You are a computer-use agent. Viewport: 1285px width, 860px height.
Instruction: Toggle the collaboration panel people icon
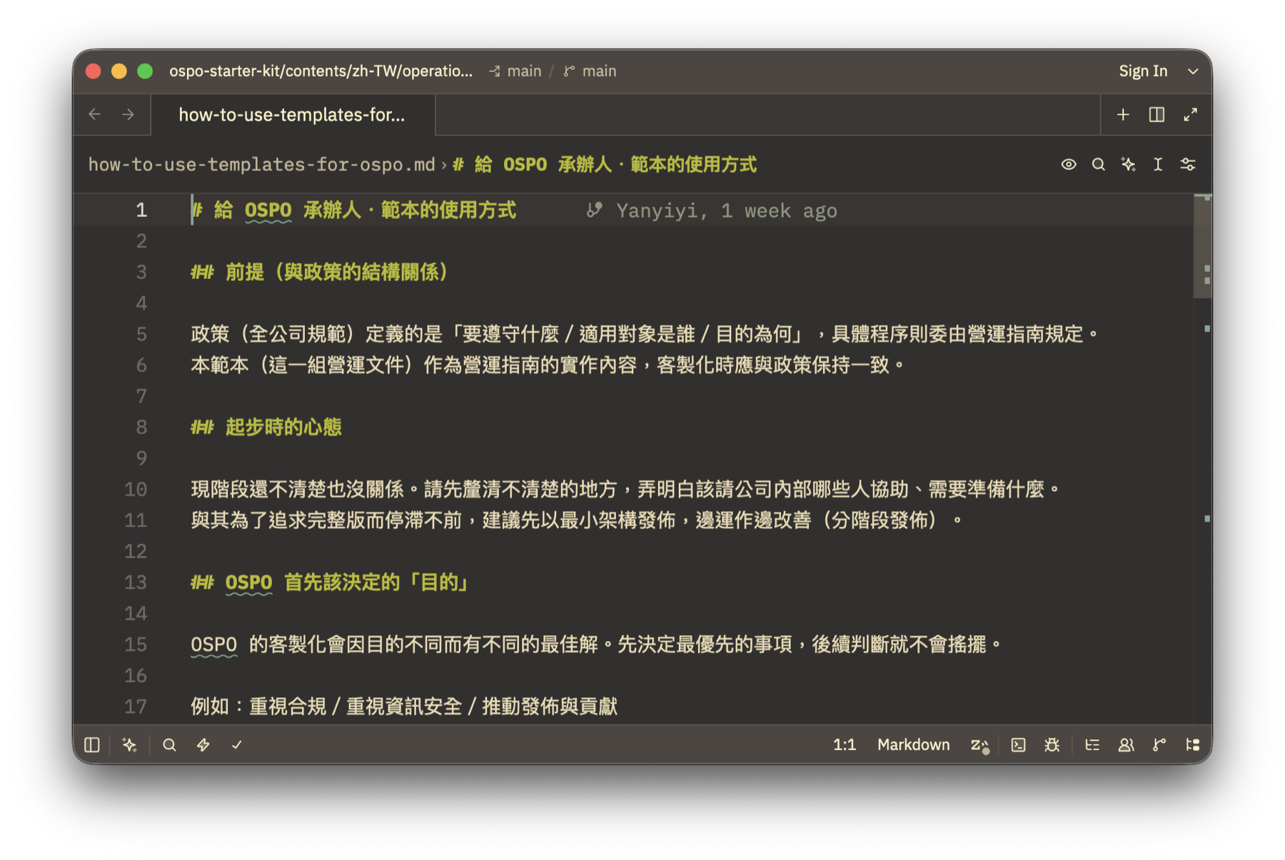1126,745
